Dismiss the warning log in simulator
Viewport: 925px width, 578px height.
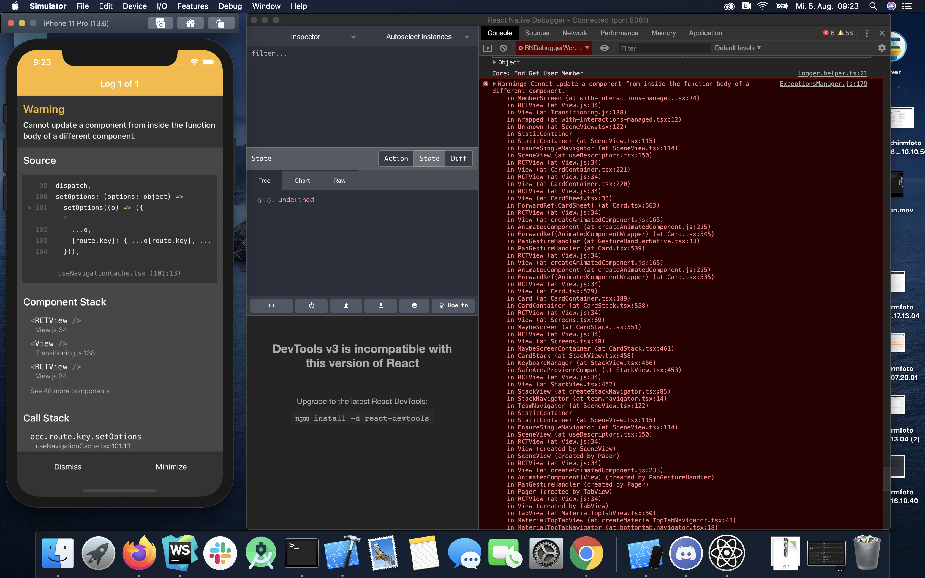[68, 467]
